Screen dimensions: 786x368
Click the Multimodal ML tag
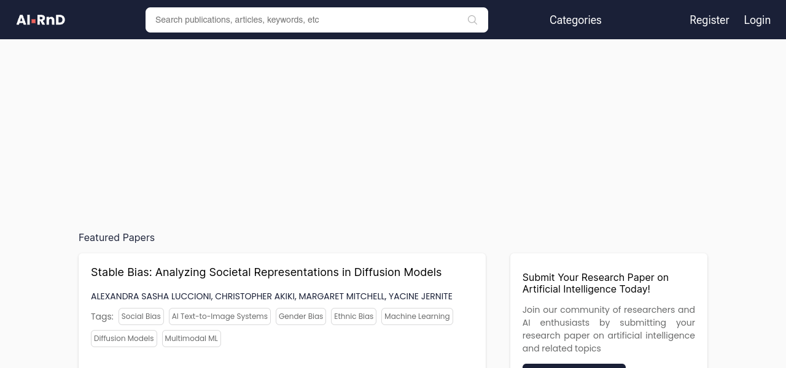[192, 339]
